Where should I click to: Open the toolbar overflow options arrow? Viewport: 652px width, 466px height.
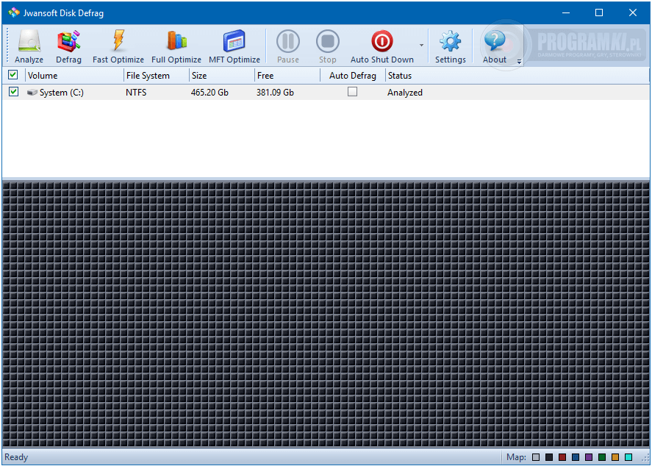point(519,62)
